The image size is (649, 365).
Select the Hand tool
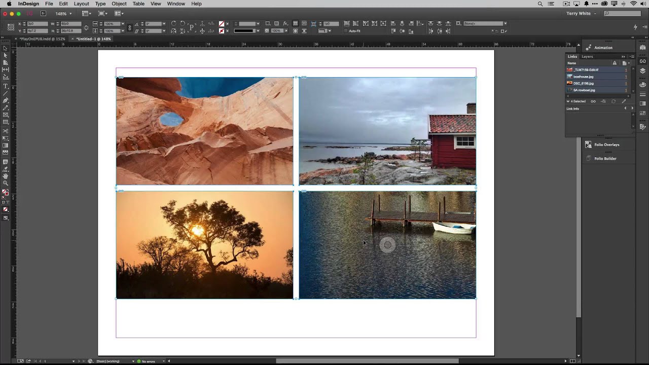coord(5,176)
